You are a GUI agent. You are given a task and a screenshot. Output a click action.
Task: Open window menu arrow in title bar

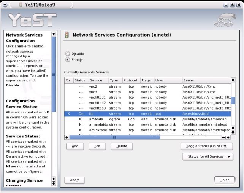5,5
